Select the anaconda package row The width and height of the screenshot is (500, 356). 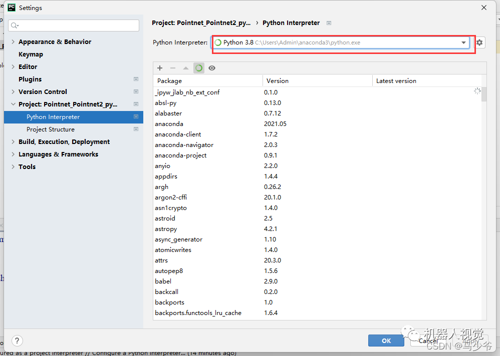tap(317, 124)
